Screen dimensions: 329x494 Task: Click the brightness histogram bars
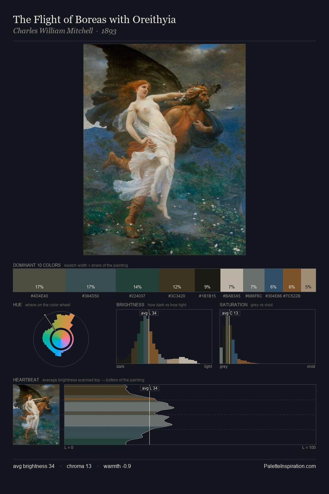click(x=164, y=337)
